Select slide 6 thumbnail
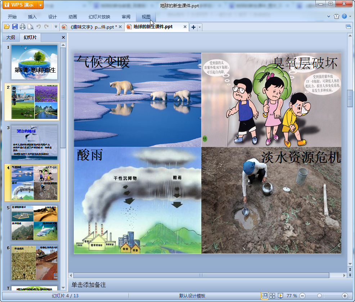Image resolution: width=355 pixels, height=302 pixels. click(x=35, y=263)
